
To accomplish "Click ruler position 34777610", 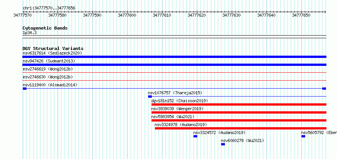I will pos(162,15).
